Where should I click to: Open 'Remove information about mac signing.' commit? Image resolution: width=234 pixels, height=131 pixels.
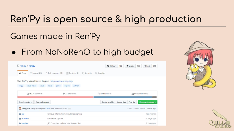[65, 114]
